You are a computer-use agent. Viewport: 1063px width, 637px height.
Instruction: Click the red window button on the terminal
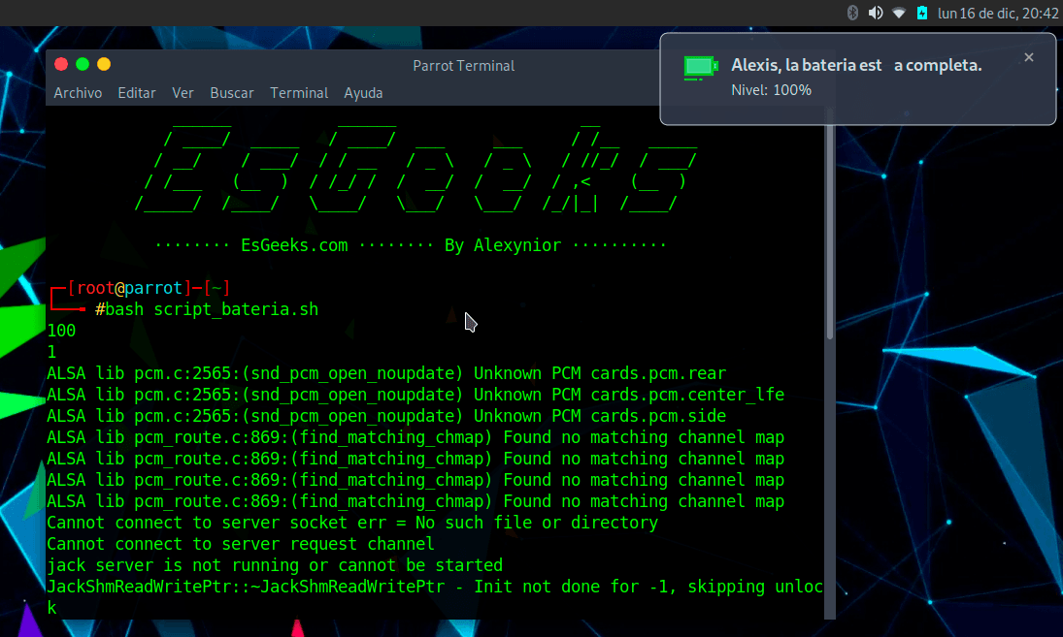point(60,64)
